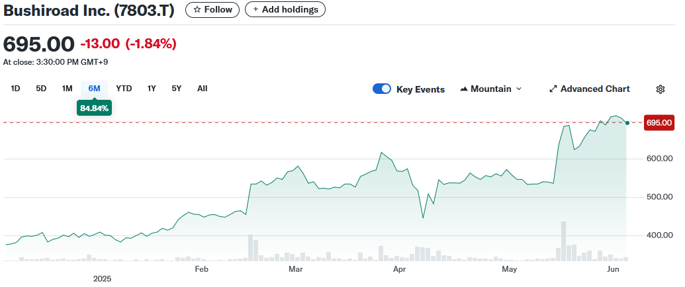Select the 5Y time range

176,89
